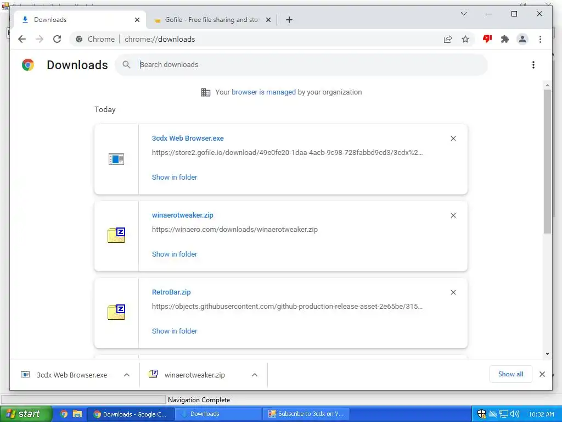Click the 10:32 AM system clock
The width and height of the screenshot is (562, 422).
click(541, 414)
